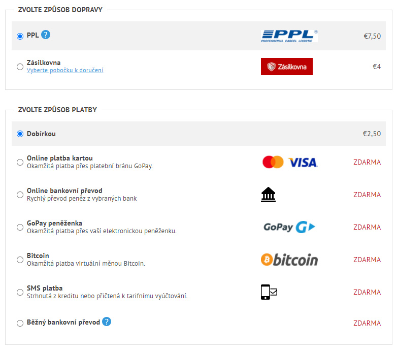
Task: Select Online platba kartou radio button
Action: (x=20, y=163)
